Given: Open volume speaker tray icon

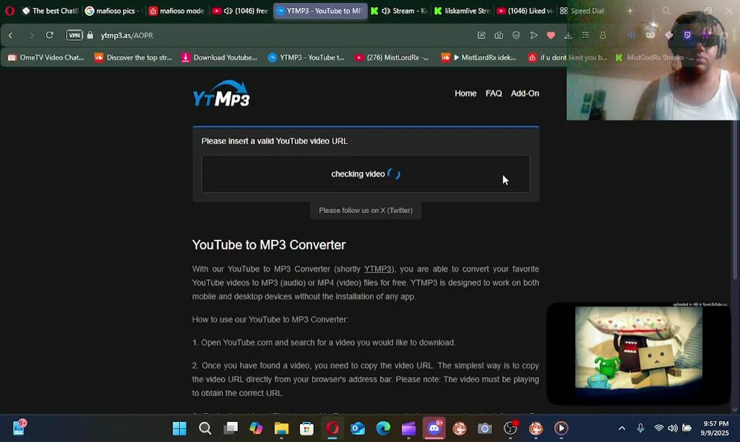Looking at the screenshot, I should (x=672, y=428).
